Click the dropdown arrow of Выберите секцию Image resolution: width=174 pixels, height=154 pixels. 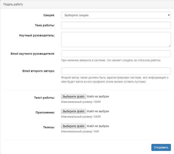tap(169, 15)
